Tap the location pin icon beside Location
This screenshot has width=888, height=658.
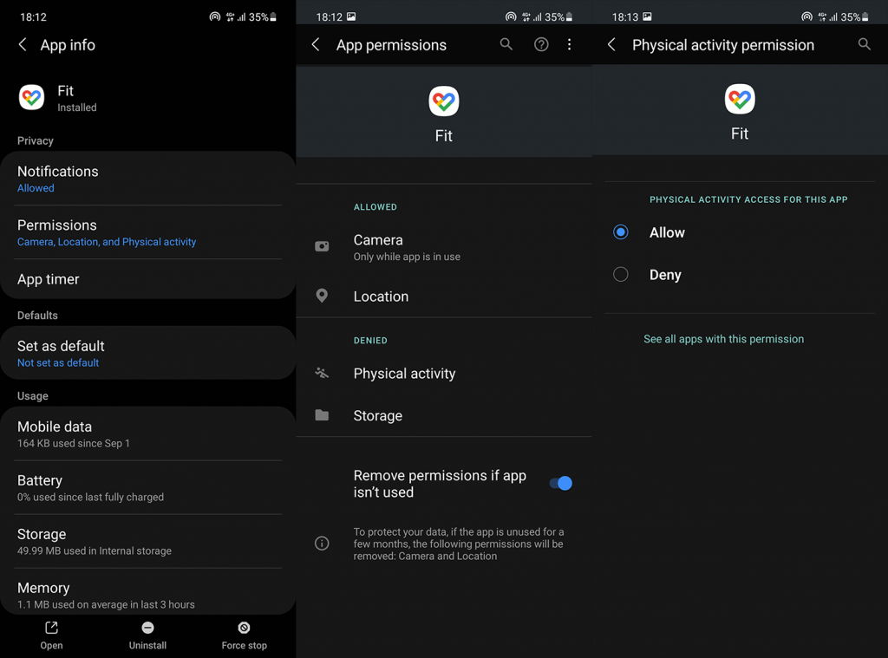(x=322, y=296)
